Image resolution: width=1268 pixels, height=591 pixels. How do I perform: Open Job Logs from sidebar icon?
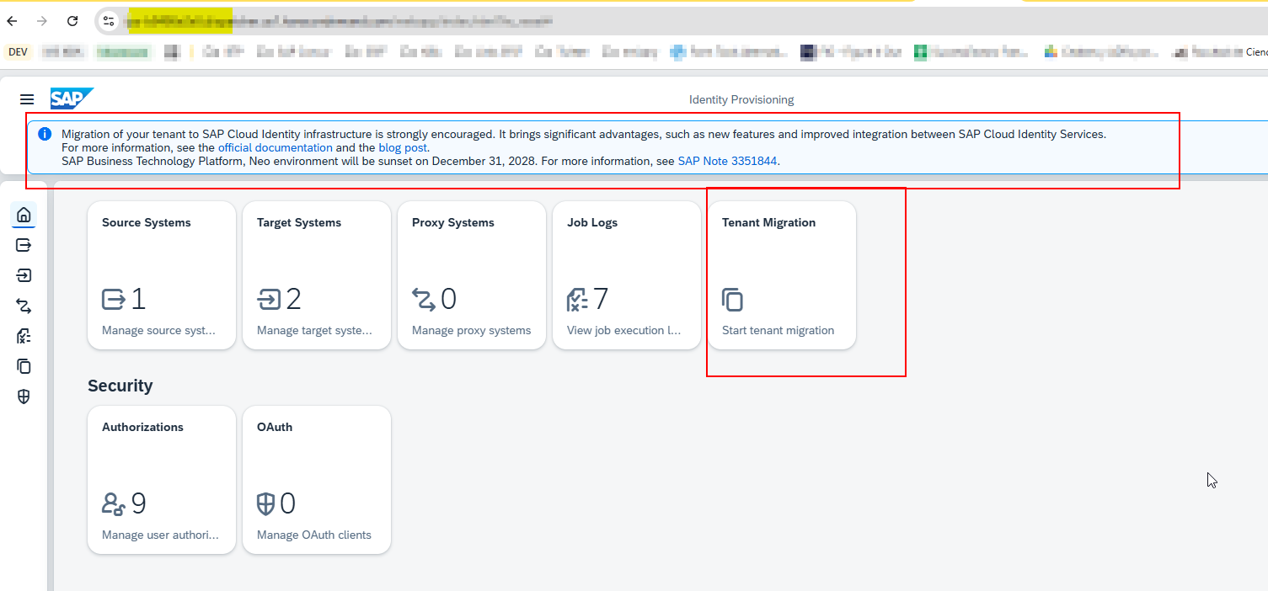tap(24, 336)
